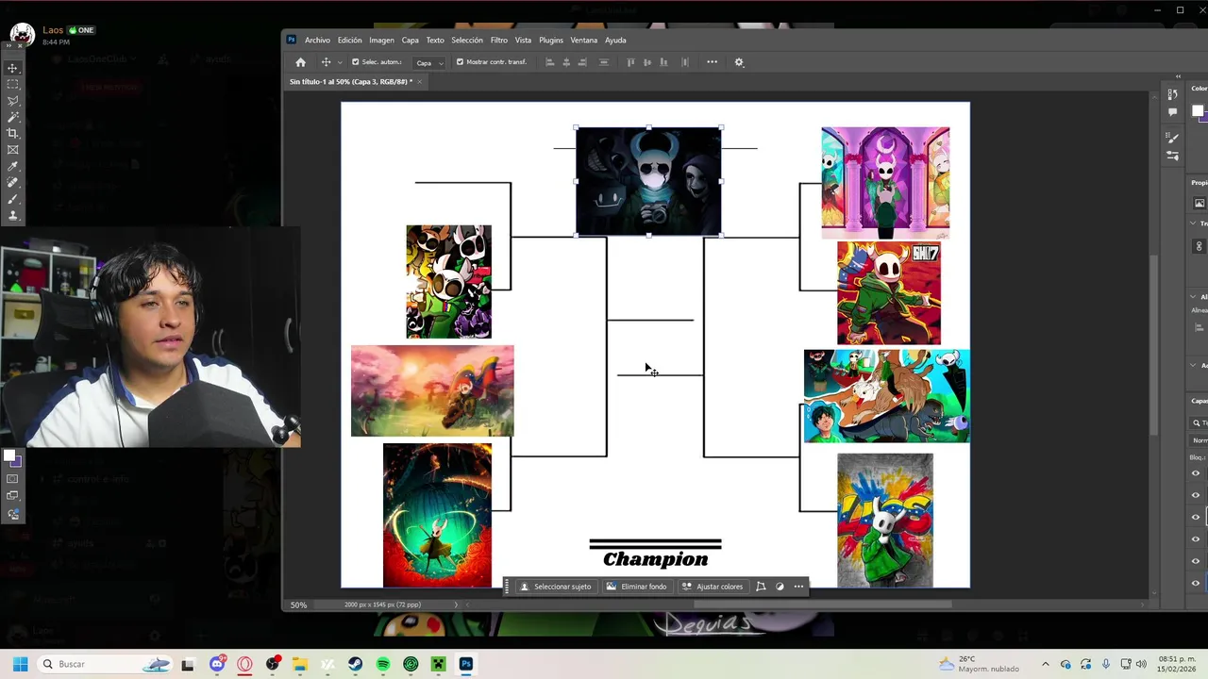Open the Brush Settings panel icon
Image resolution: width=1208 pixels, height=679 pixels.
[x=1172, y=156]
